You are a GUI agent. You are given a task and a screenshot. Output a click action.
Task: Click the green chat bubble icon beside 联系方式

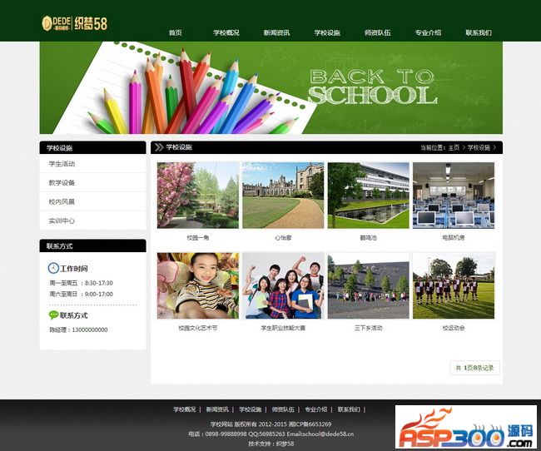[53, 315]
